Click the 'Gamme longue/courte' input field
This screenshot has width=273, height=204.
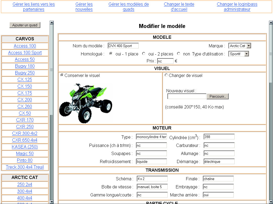click(152, 195)
